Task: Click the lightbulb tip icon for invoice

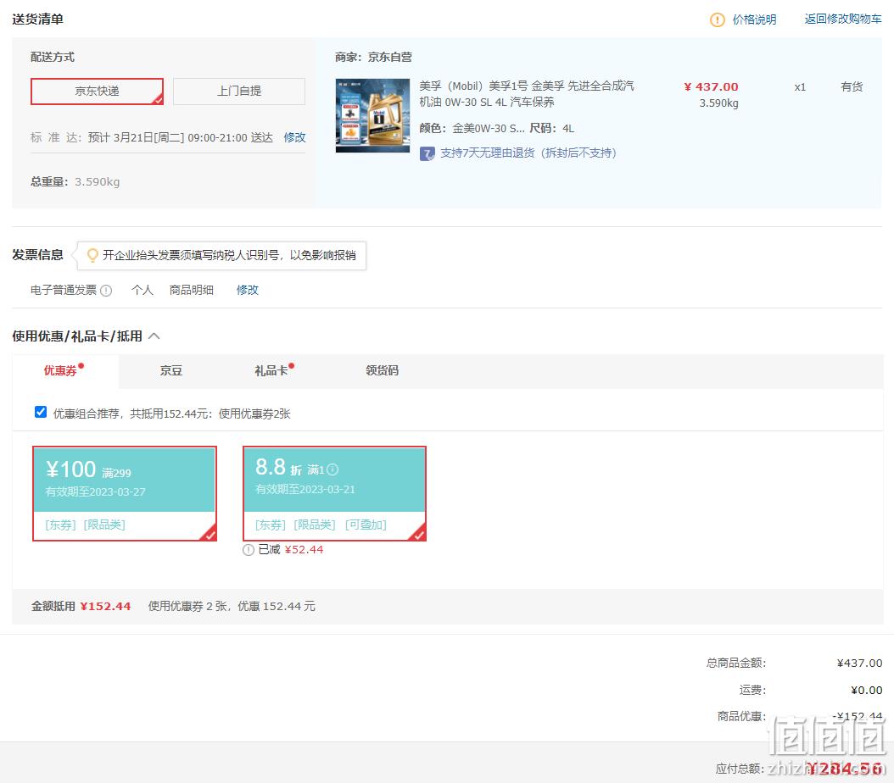Action: click(92, 255)
